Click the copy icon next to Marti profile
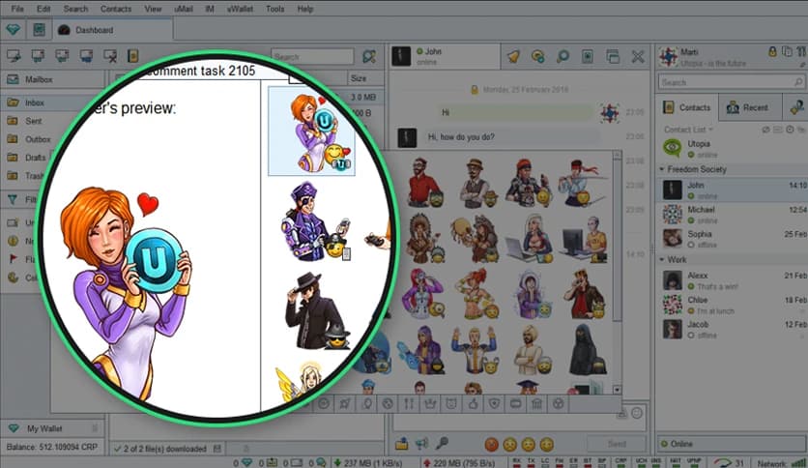 click(787, 51)
